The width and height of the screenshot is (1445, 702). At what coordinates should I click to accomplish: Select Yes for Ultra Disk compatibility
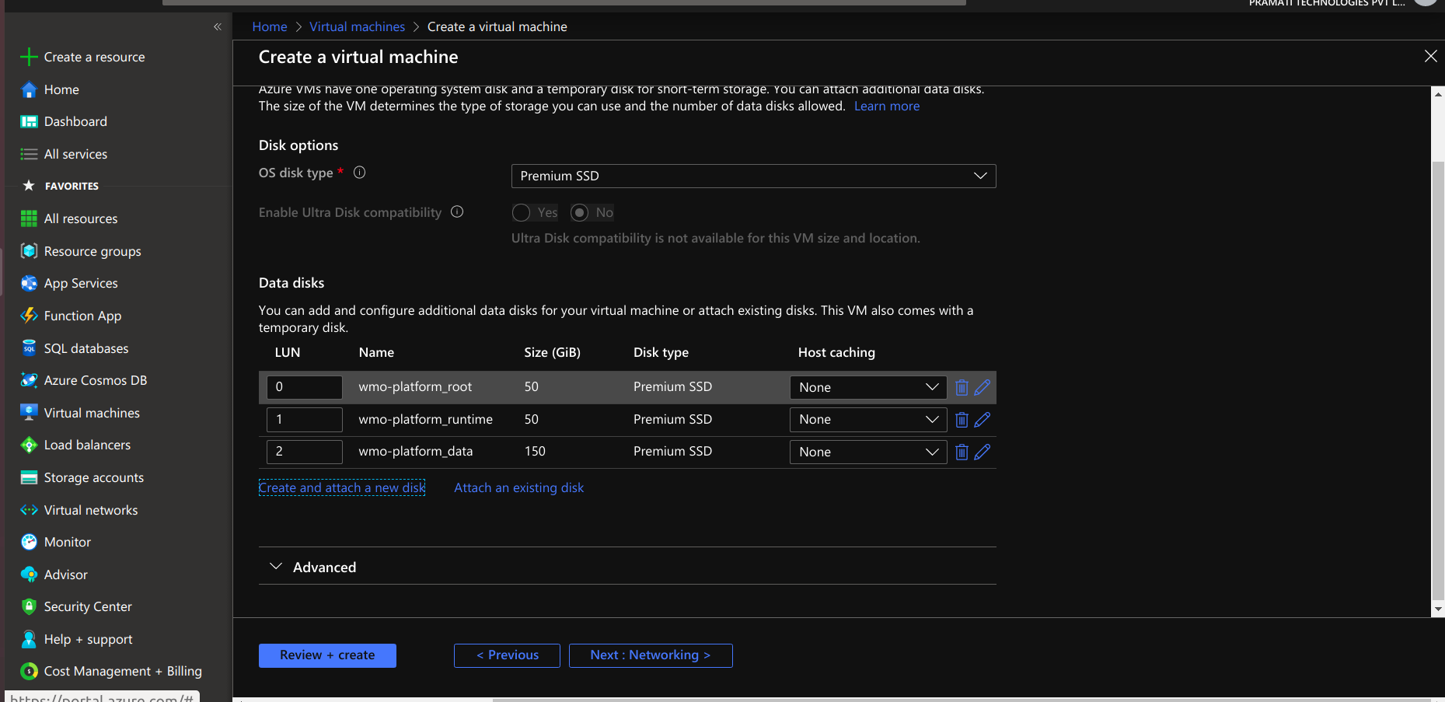(x=522, y=213)
